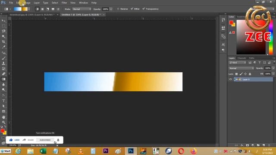Switch to the download.jpg document tab
Image resolution: width=276 pixels, height=155 pixels.
(x=32, y=15)
